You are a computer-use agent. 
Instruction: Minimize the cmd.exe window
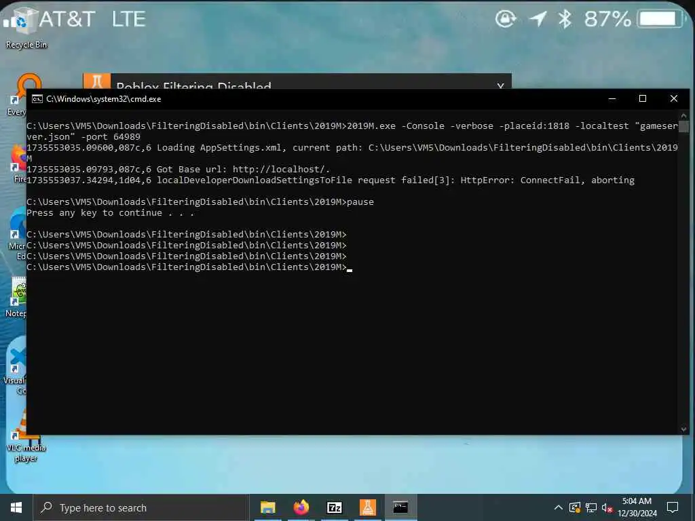coord(612,98)
